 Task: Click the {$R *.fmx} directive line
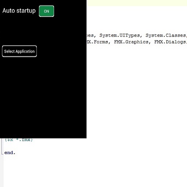19,140
